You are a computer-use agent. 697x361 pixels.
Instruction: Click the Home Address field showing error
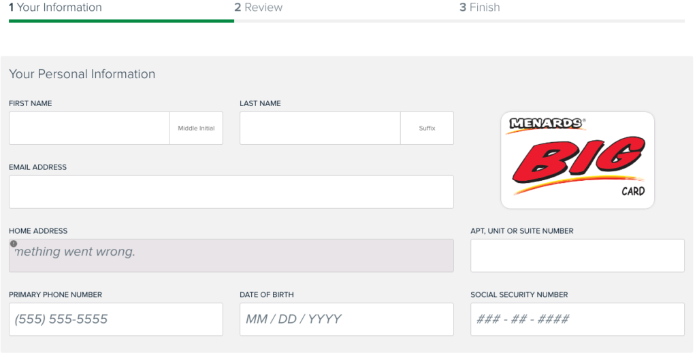click(231, 256)
